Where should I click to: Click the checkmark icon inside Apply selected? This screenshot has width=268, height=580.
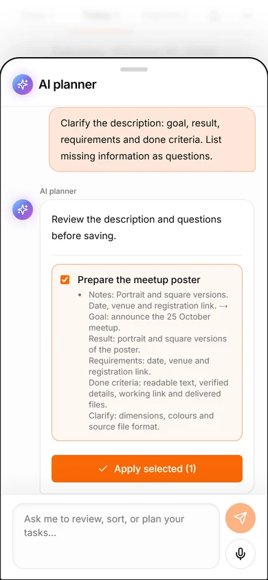click(x=103, y=469)
